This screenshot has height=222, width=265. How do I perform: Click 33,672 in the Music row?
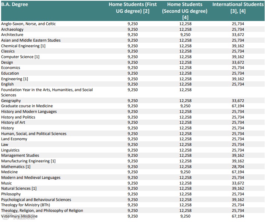[238, 183]
